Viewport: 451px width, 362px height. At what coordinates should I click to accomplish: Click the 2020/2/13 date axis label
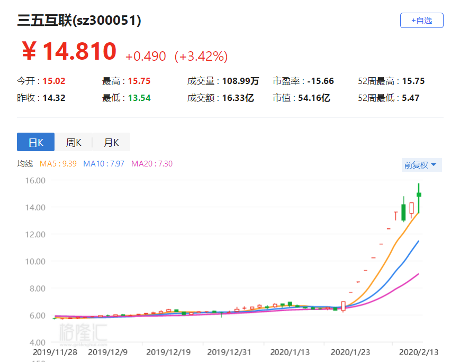pos(419,352)
